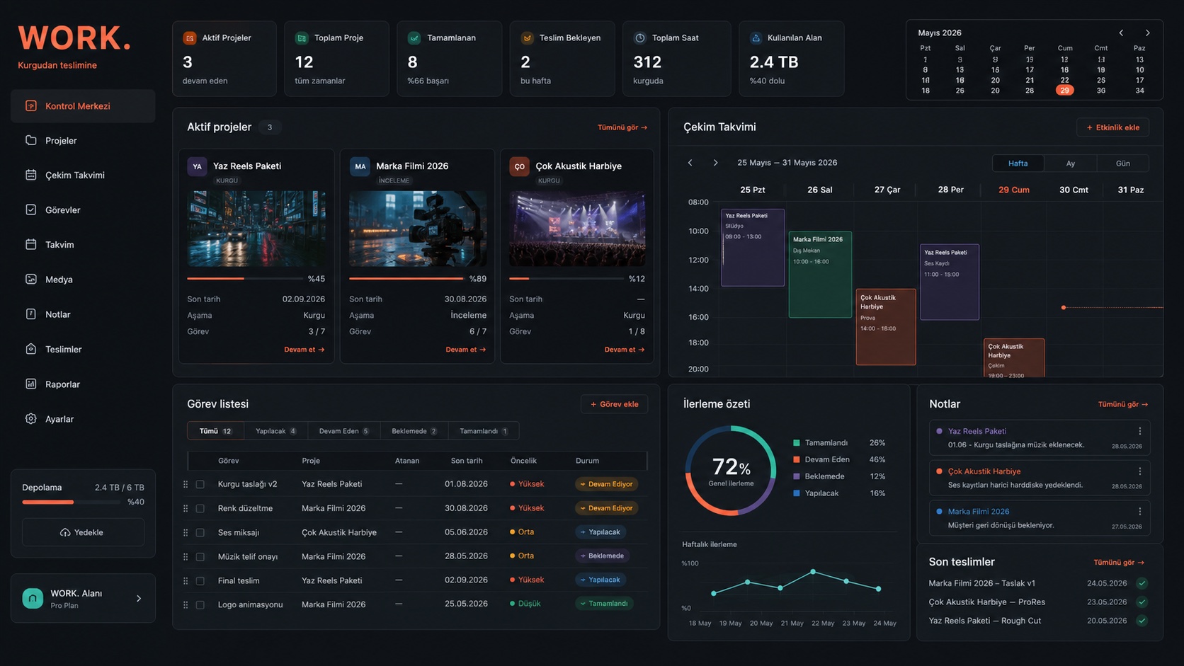Filter tasks by Yapılacak tab

pos(275,431)
